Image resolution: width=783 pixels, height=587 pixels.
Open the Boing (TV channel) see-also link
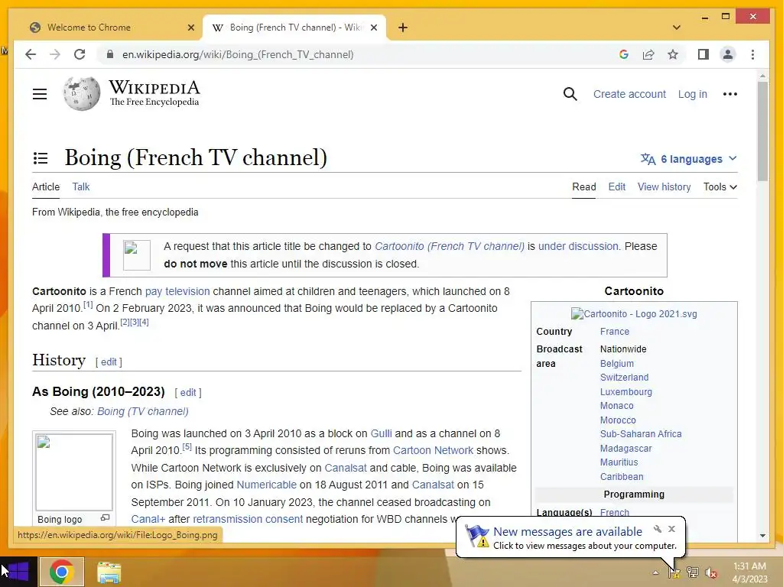[x=143, y=411]
